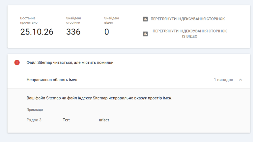Click the found pages value 336

coord(73,32)
